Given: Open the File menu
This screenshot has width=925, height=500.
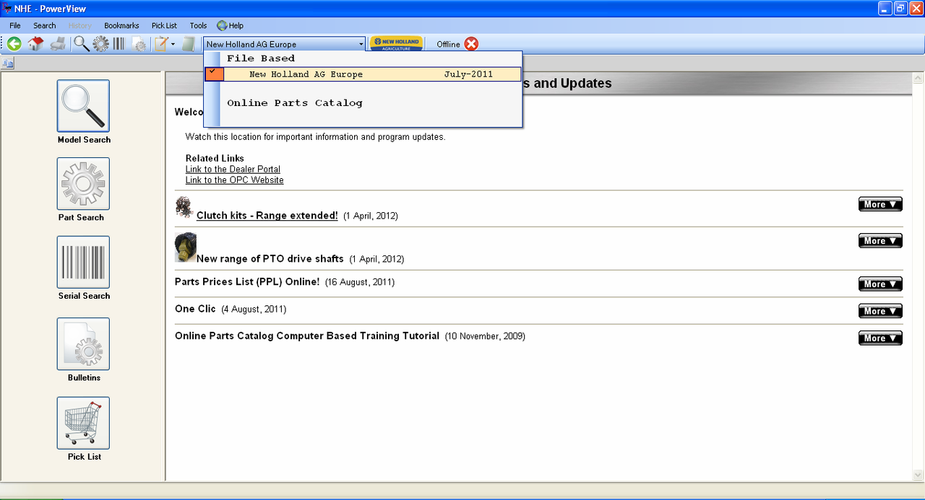Looking at the screenshot, I should 15,25.
